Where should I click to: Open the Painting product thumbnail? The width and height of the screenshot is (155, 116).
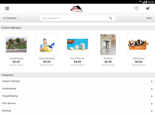coord(108,45)
